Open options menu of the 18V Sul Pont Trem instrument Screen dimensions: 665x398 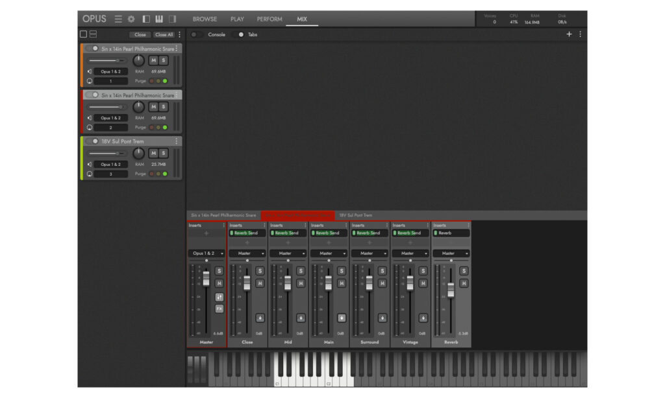(177, 141)
